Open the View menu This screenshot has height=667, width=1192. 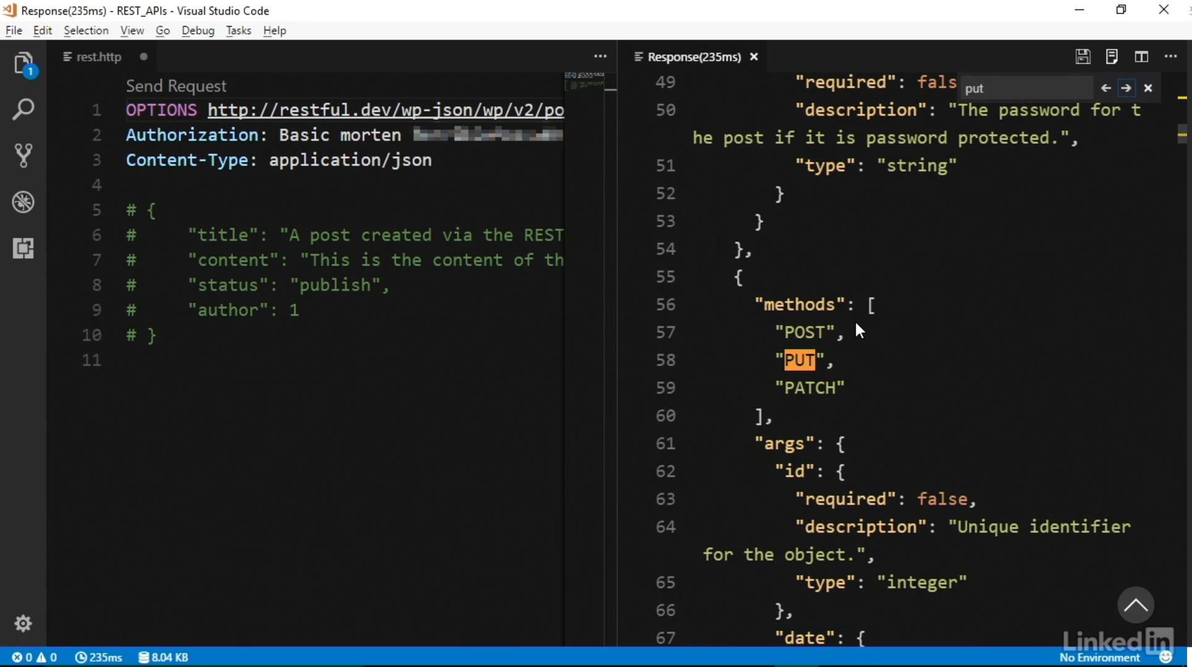132,30
